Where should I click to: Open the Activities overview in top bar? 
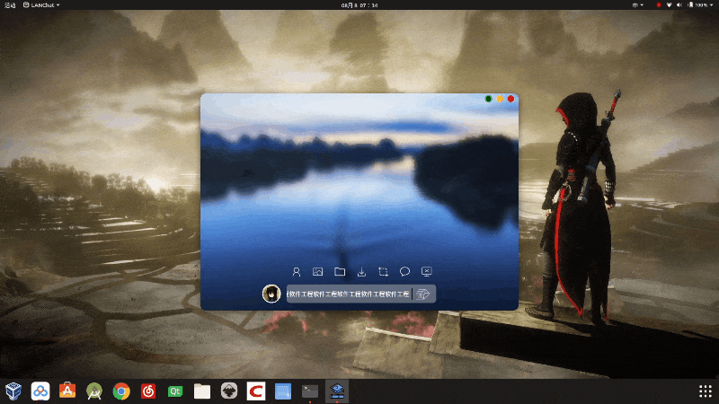pos(10,5)
